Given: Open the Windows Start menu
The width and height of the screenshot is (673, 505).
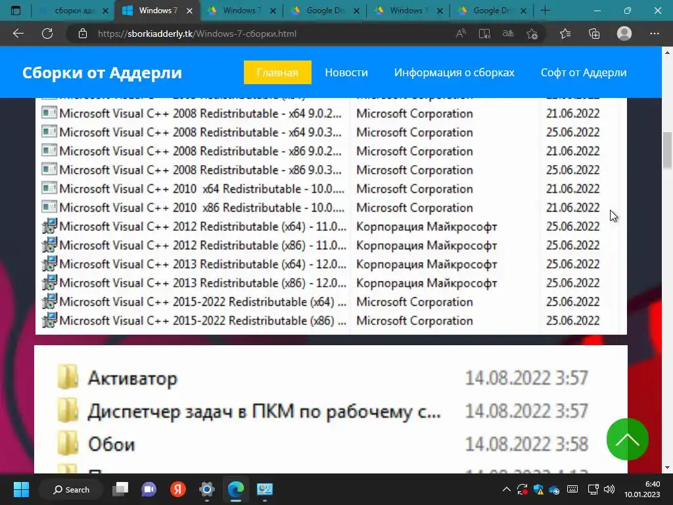Looking at the screenshot, I should (x=21, y=489).
